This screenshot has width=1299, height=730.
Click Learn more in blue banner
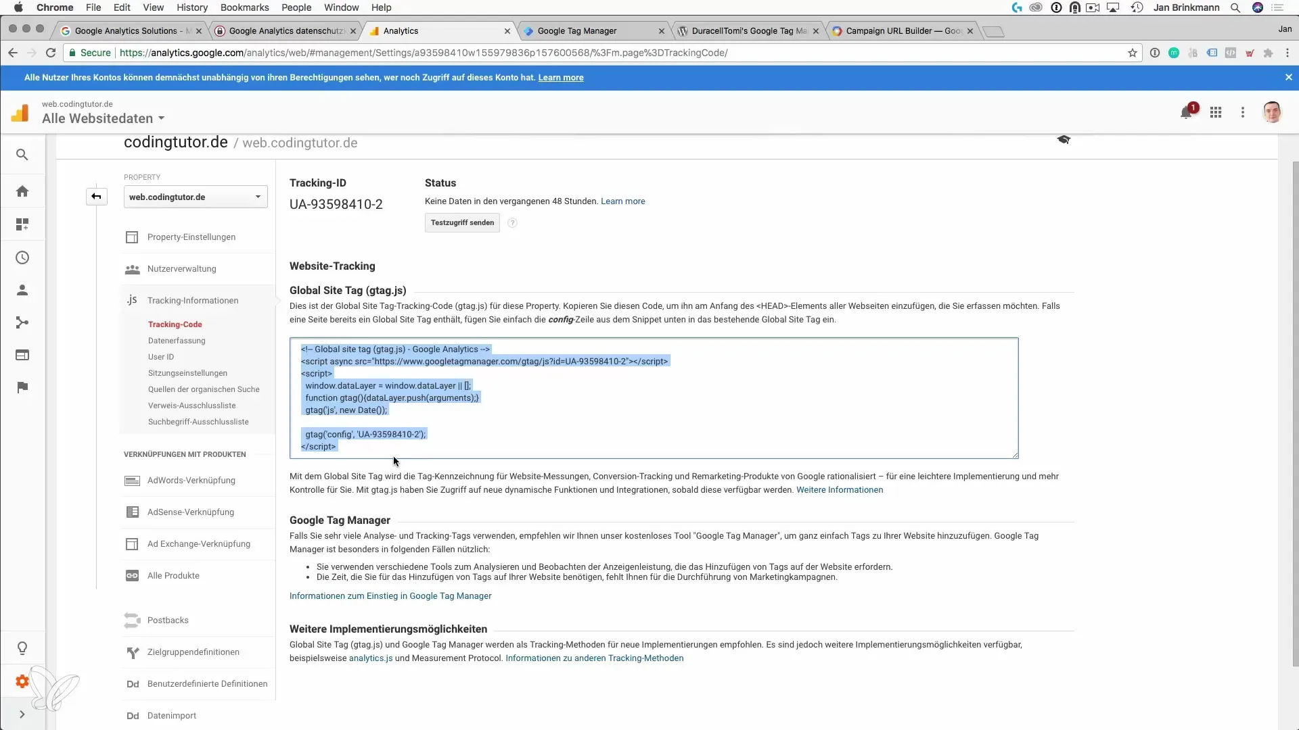561,78
